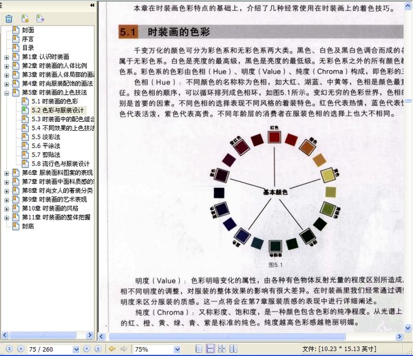
Task: Open bookmark 5.6 平涂法
Action: (46, 146)
